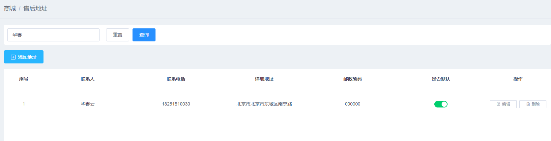This screenshot has height=141, width=551.
Task: Select the contact name 华睿云 cell
Action: (88, 104)
